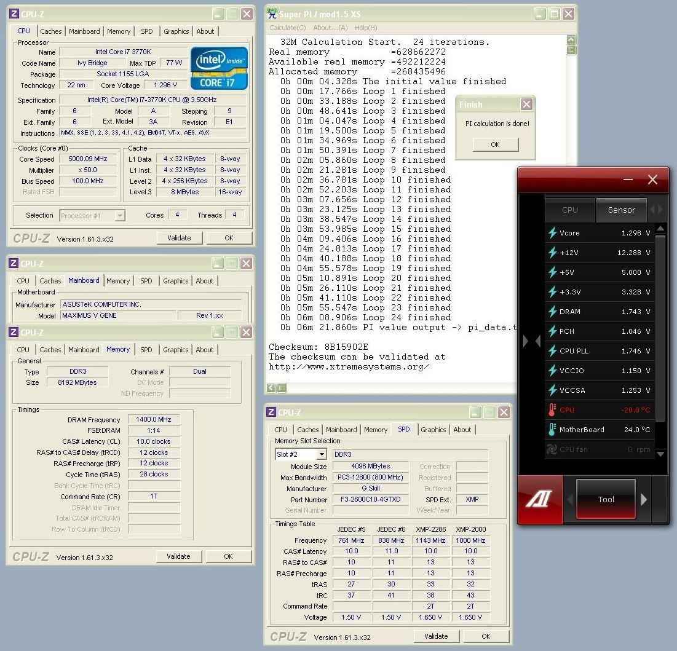Click the lightning icon beside +3.3V
677x651 pixels.
[552, 292]
